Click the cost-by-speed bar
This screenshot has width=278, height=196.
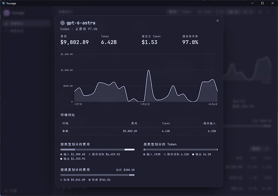[98, 175]
